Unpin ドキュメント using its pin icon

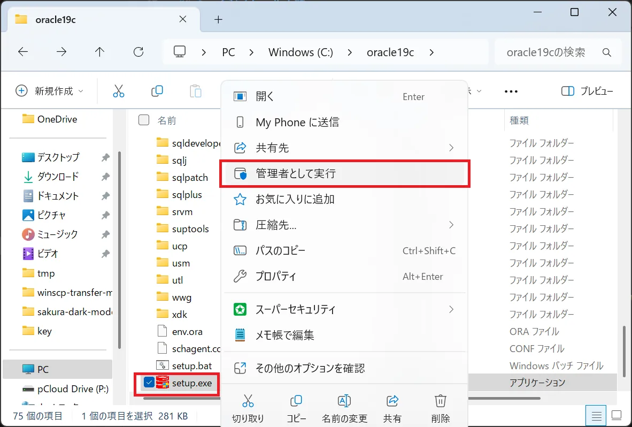106,196
